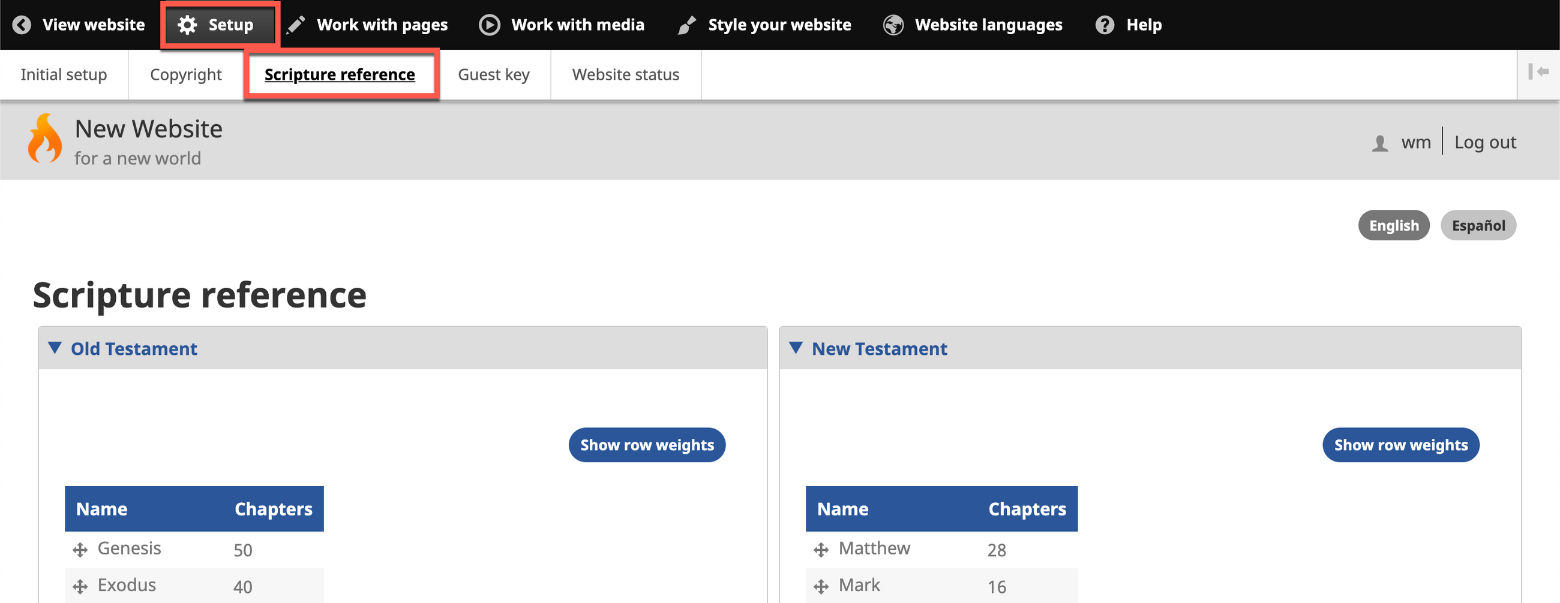The width and height of the screenshot is (1560, 603).
Task: Click the Help question mark icon
Action: [x=1104, y=25]
